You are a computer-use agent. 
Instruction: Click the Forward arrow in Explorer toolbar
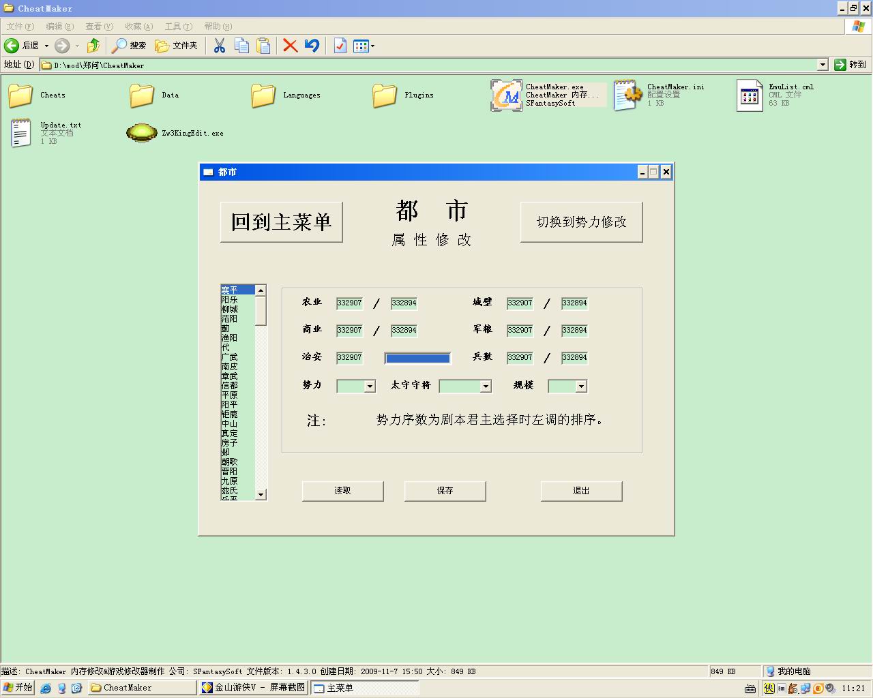[62, 46]
